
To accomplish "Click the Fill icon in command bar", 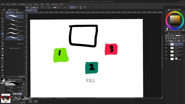I will pyautogui.click(x=55, y=7).
